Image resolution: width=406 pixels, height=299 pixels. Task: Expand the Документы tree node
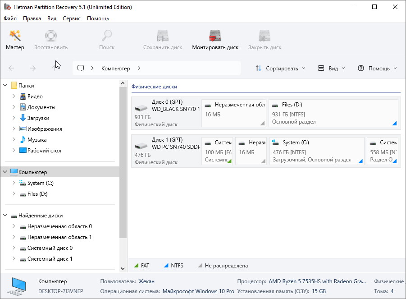coord(14,107)
